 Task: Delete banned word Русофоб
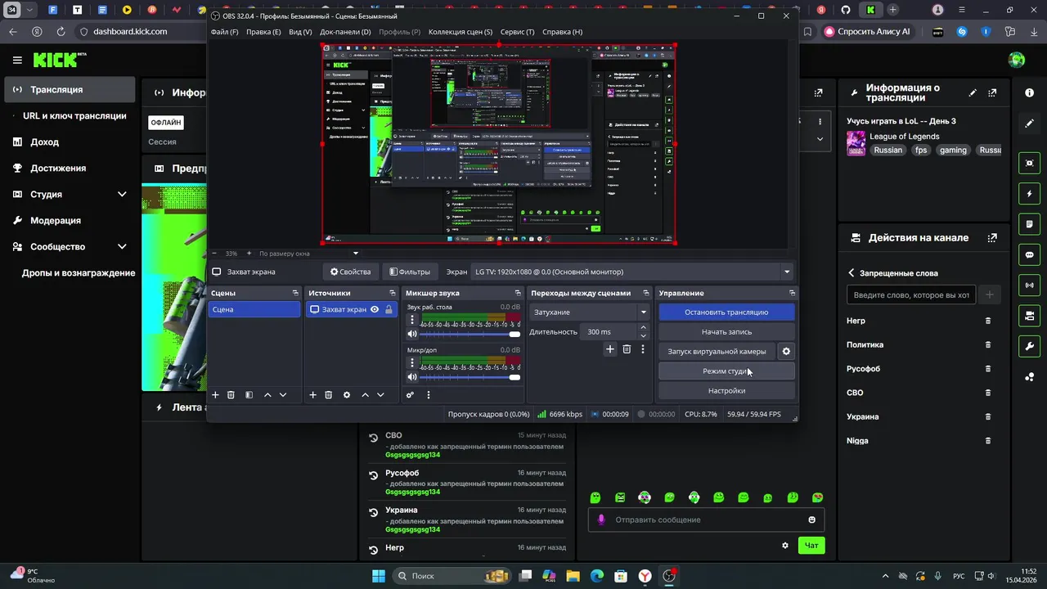click(987, 369)
